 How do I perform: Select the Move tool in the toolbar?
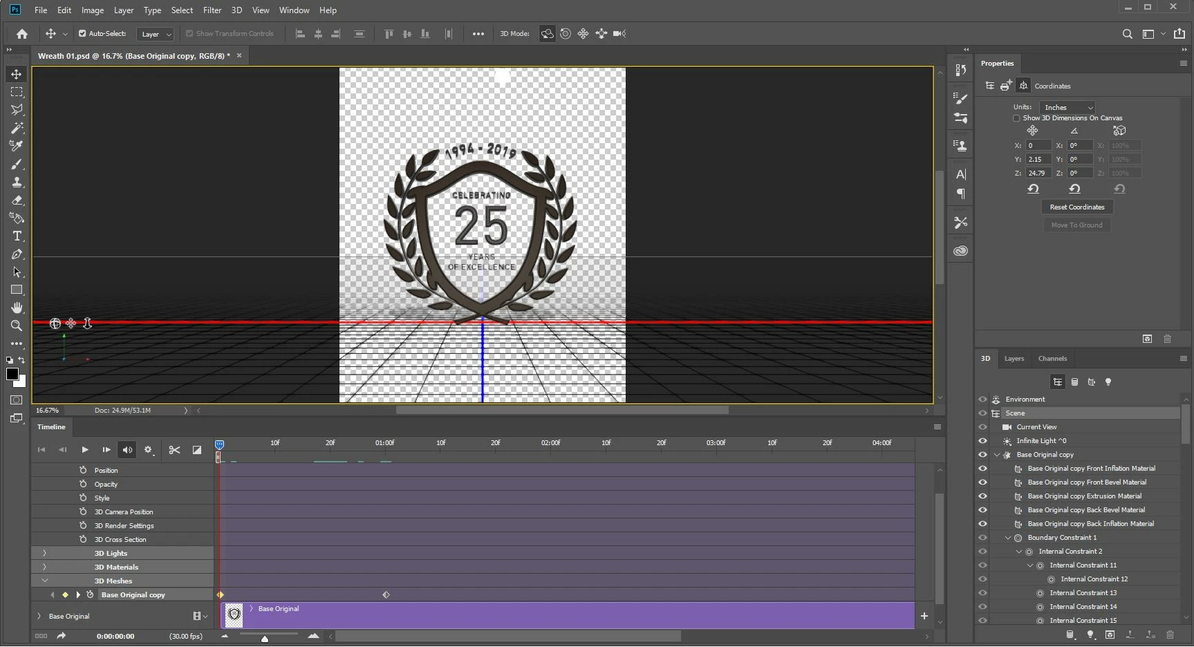pyautogui.click(x=17, y=74)
